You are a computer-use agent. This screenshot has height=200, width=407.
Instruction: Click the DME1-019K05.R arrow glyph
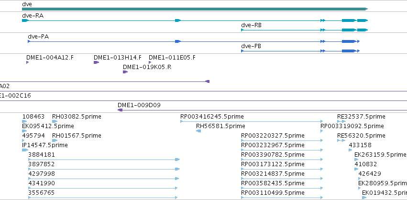tap(125, 72)
